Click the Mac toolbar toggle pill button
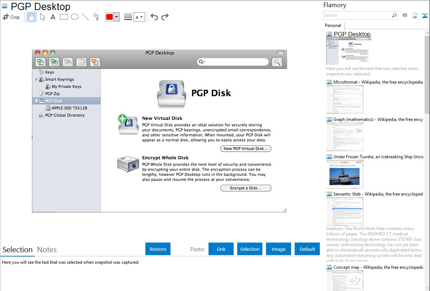The image size is (430, 291). coord(281,53)
